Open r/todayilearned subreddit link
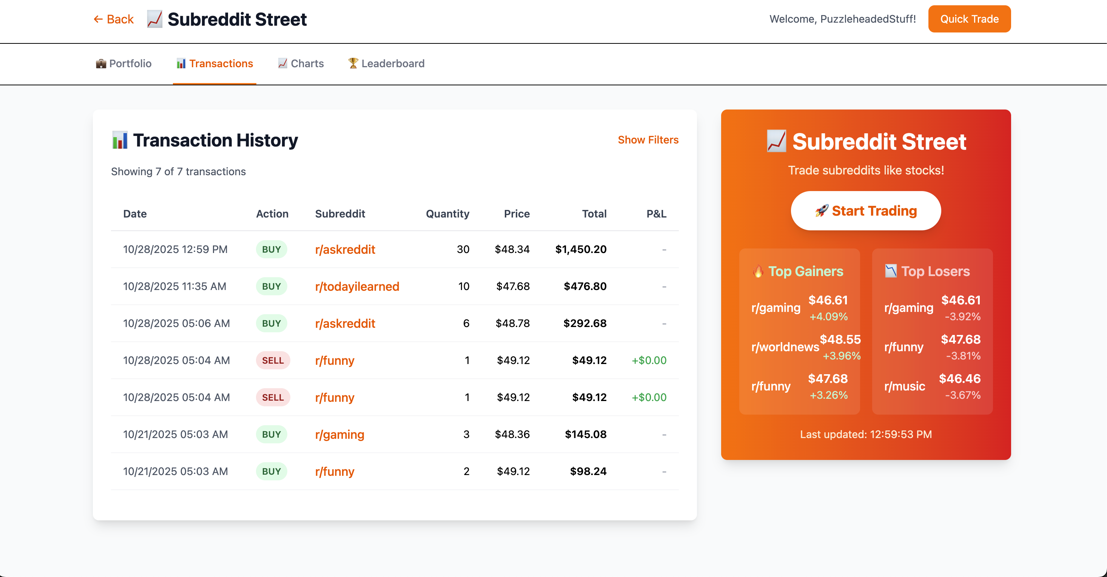 pos(357,286)
